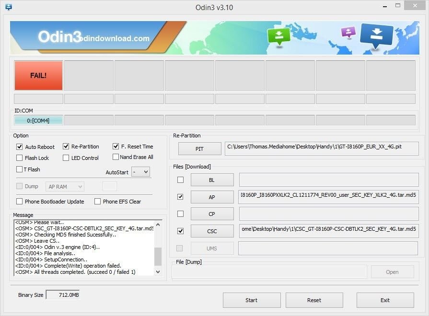
Task: Uncheck the Auto Reboot option
Action: (x=20, y=147)
